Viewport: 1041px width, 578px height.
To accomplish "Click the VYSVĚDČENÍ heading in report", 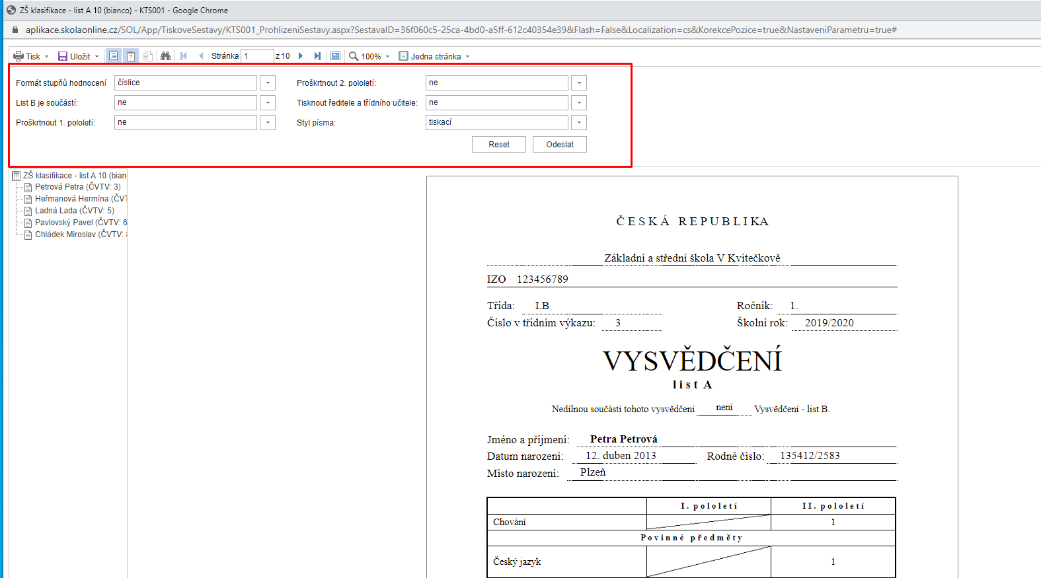I will click(692, 361).
